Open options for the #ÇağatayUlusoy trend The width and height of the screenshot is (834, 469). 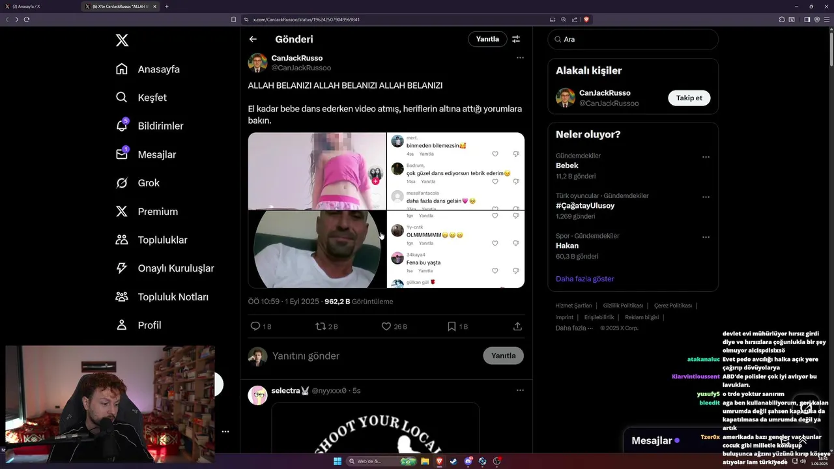[706, 197]
